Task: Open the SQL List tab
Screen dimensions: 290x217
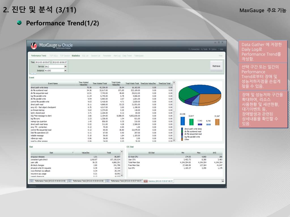Action: coord(85,56)
